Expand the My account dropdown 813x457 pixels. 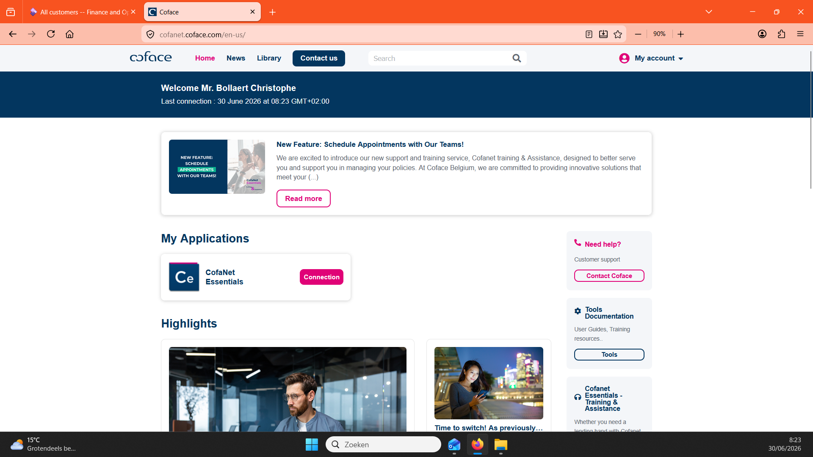[681, 59]
